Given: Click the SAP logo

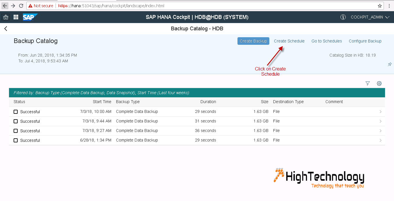Looking at the screenshot, I should pos(30,17).
